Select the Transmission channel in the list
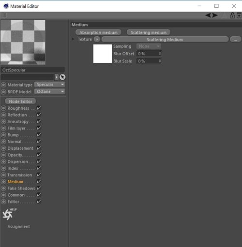Screen dimensions: 242x247 click(20, 175)
